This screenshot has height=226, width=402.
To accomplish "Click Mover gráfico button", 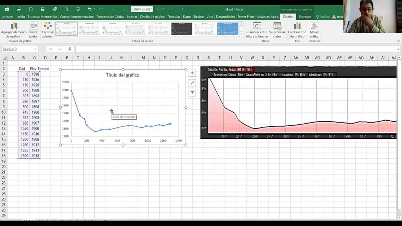I will (x=314, y=30).
